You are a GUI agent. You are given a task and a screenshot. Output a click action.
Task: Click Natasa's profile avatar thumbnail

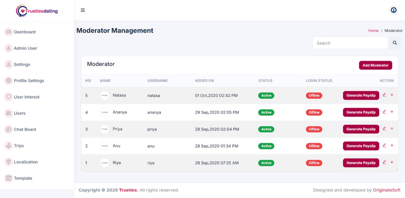tap(105, 95)
